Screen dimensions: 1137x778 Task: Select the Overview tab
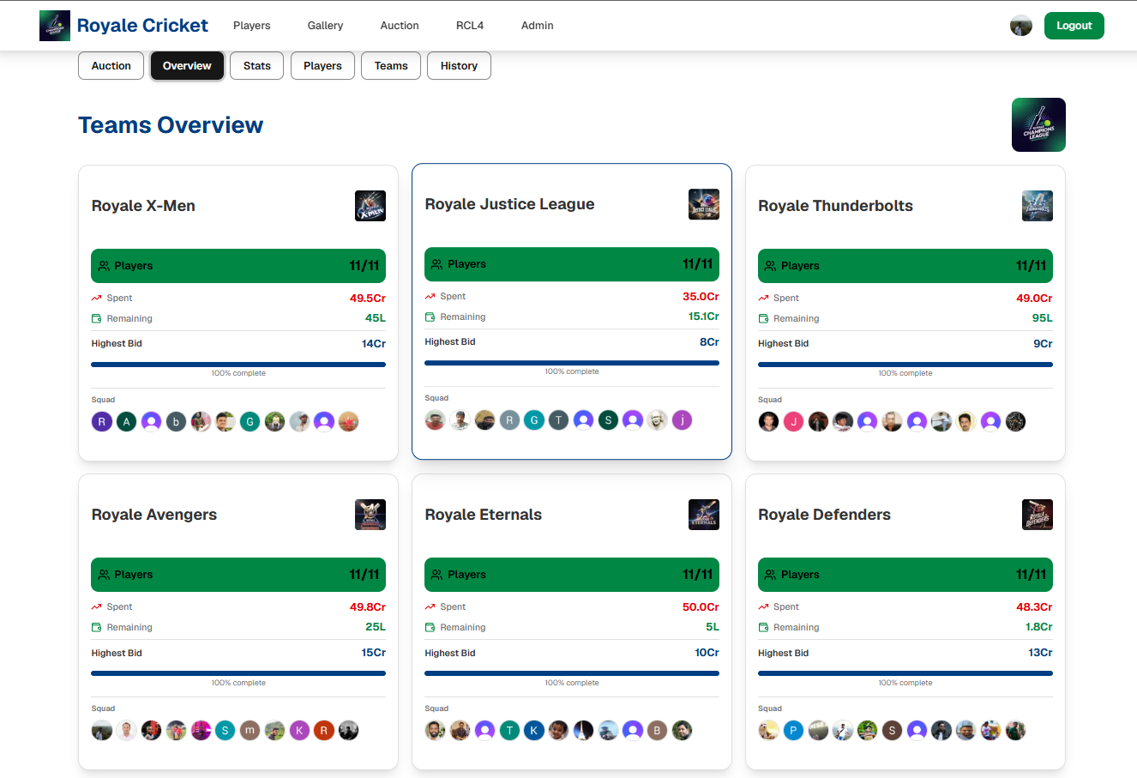pos(187,66)
